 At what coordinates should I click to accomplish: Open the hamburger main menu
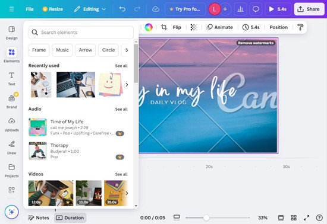12,9
